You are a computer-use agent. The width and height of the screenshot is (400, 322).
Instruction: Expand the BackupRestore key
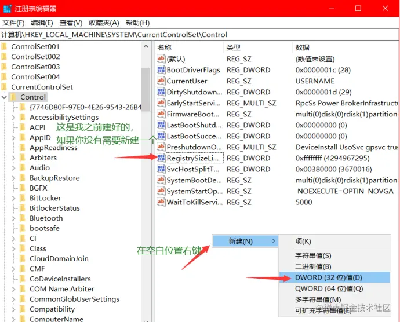(x=13, y=178)
